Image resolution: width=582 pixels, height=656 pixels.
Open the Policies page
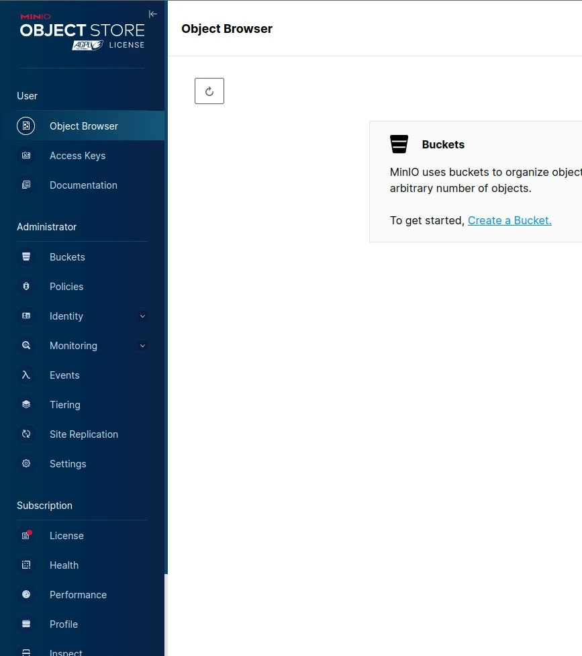click(82, 286)
